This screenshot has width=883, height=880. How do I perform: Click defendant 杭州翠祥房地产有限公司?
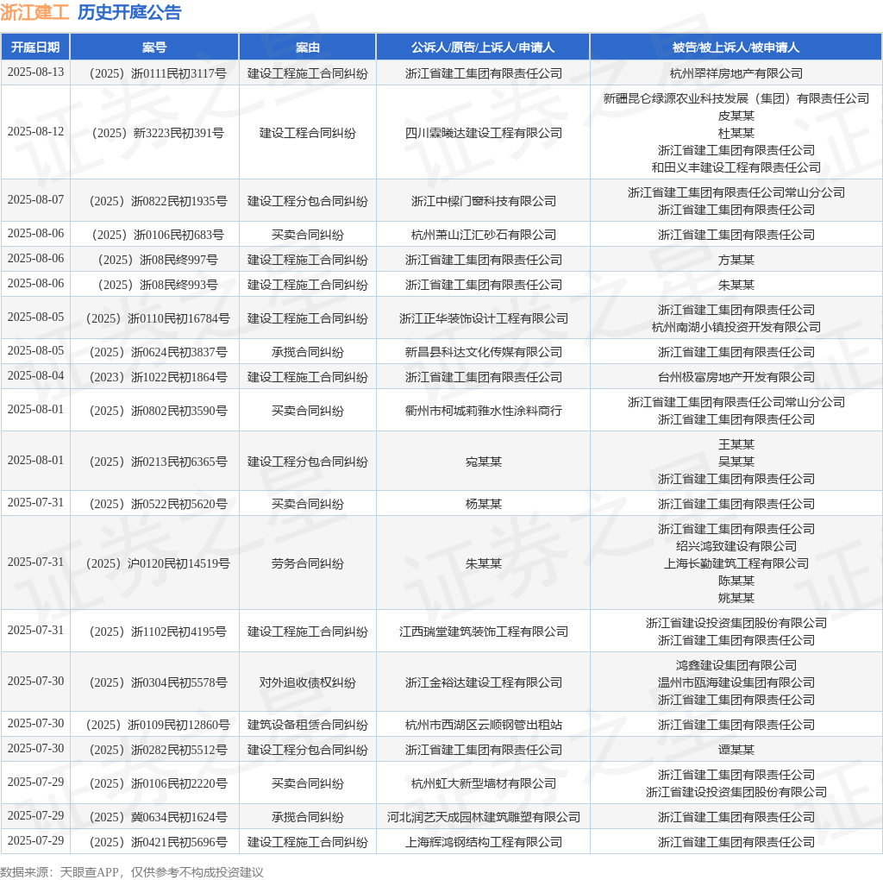coord(736,73)
